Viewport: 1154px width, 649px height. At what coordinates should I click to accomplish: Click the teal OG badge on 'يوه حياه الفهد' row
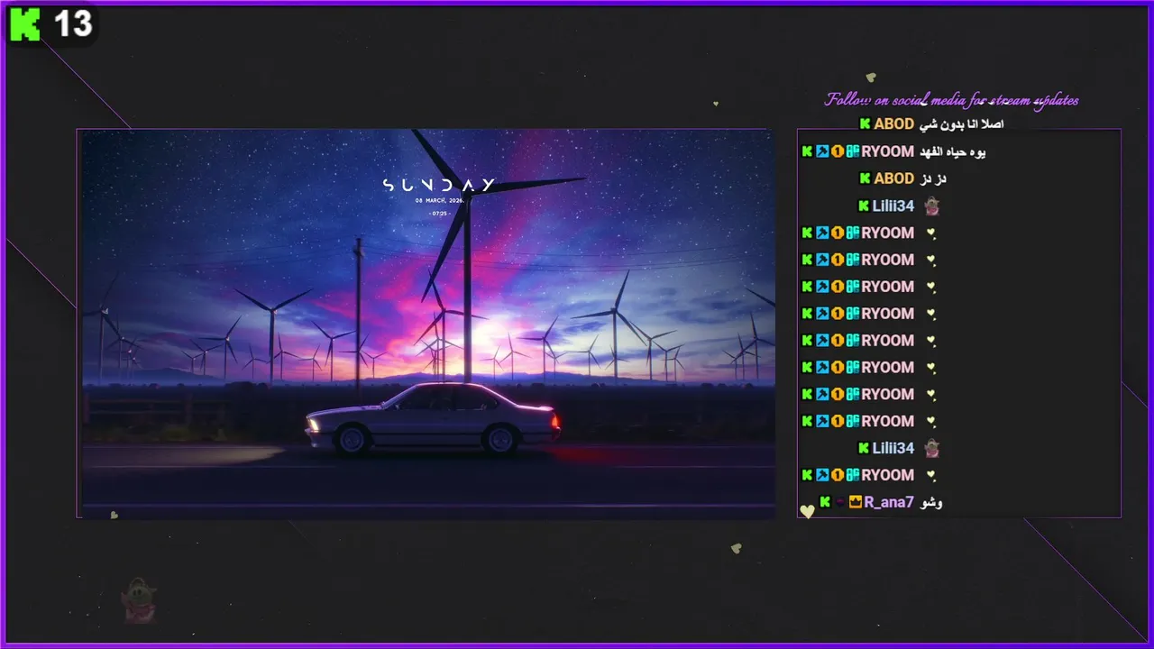(852, 151)
